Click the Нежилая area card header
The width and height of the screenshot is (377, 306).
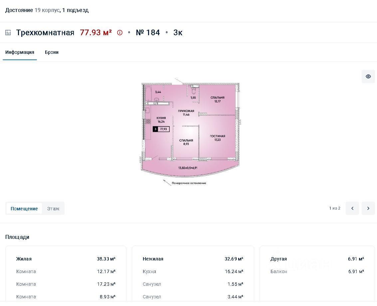tap(193, 259)
